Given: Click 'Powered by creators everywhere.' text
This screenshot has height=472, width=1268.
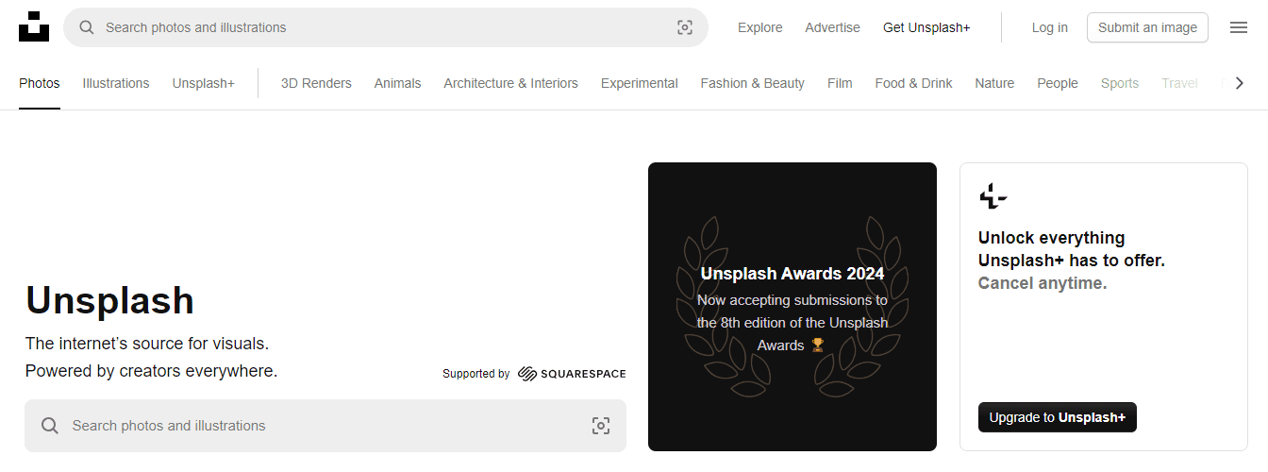Looking at the screenshot, I should (x=151, y=371).
